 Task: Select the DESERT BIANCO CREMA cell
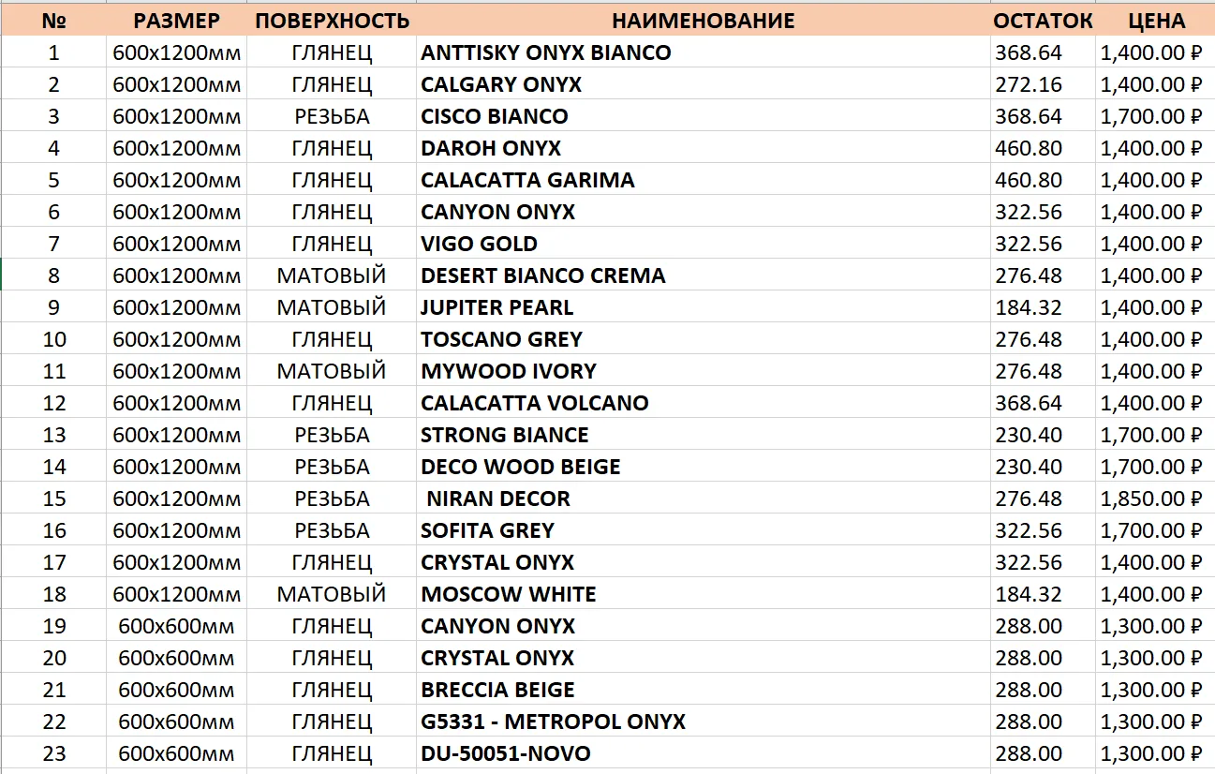tap(703, 275)
